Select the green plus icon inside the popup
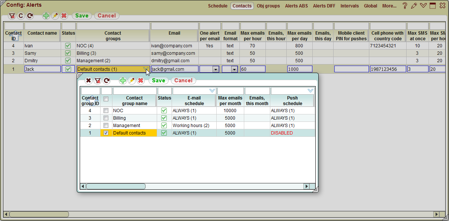The image size is (449, 221). 122,80
